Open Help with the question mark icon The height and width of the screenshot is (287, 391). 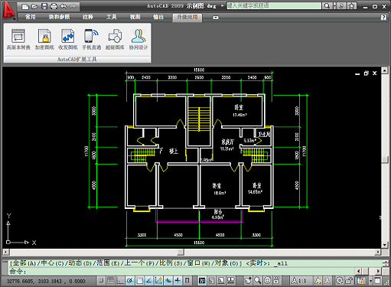(383, 17)
